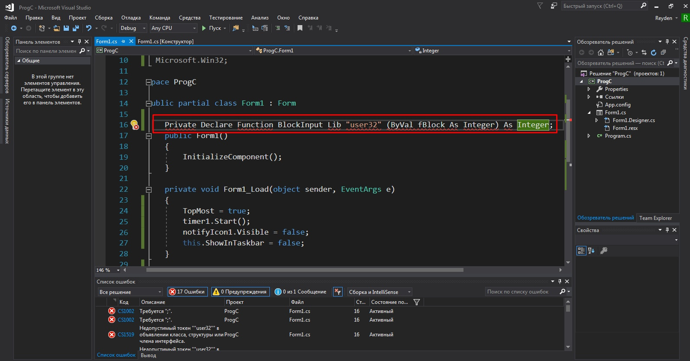Select App.config in Solution Explorer
Image resolution: width=690 pixels, height=361 pixels.
(618, 105)
